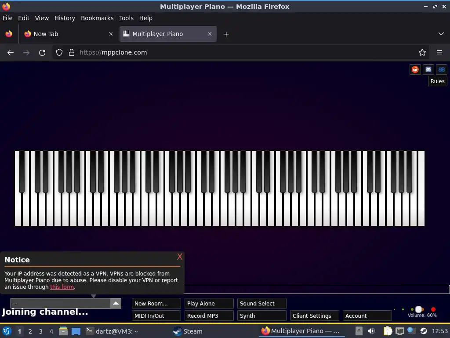Open file manager from taskbar
The height and width of the screenshot is (338, 450).
(63, 331)
